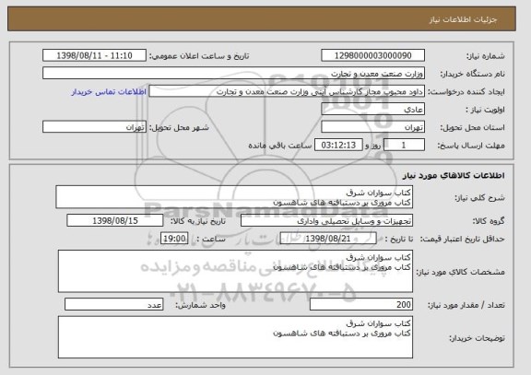Open the buyer contact information link
Image resolution: width=531 pixels, height=375 pixels.
tap(109, 92)
